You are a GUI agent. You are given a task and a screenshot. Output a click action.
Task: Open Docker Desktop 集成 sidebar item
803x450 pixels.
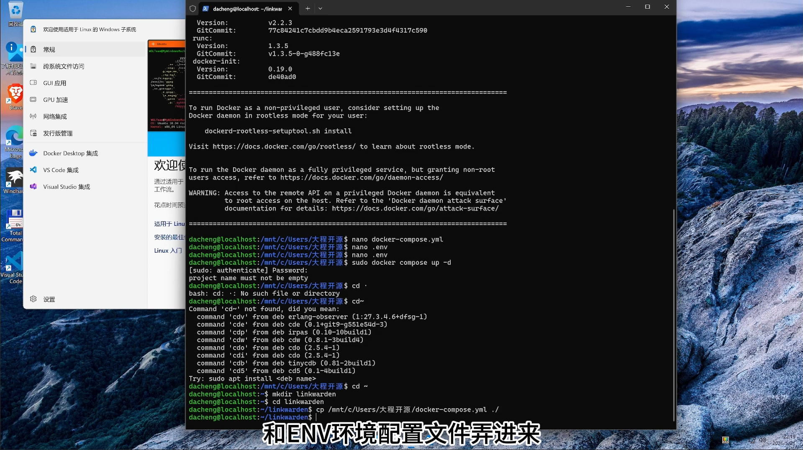pyautogui.click(x=85, y=153)
